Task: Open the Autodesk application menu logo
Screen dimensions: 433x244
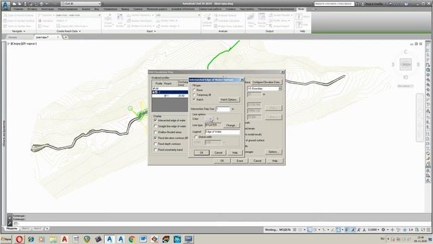Action: [x=6, y=5]
